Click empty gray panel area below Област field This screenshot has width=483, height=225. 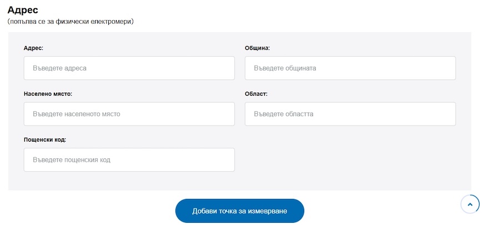coord(350,161)
